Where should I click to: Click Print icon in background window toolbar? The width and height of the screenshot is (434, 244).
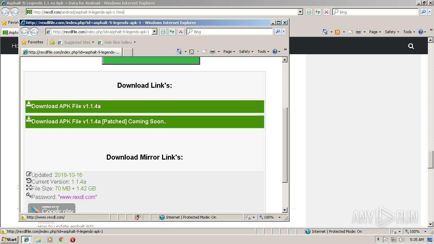358,32
